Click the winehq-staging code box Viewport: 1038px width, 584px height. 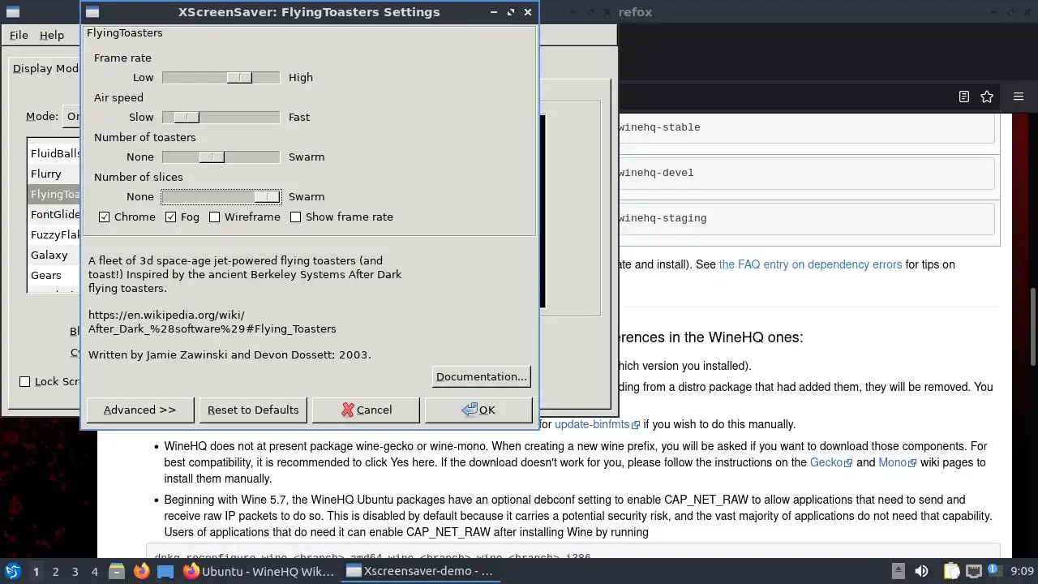tap(806, 218)
